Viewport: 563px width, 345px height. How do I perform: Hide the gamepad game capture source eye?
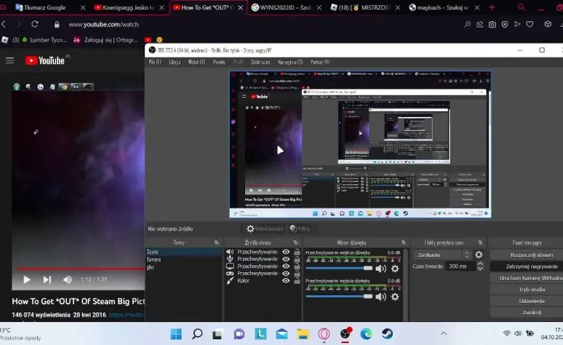click(x=286, y=273)
